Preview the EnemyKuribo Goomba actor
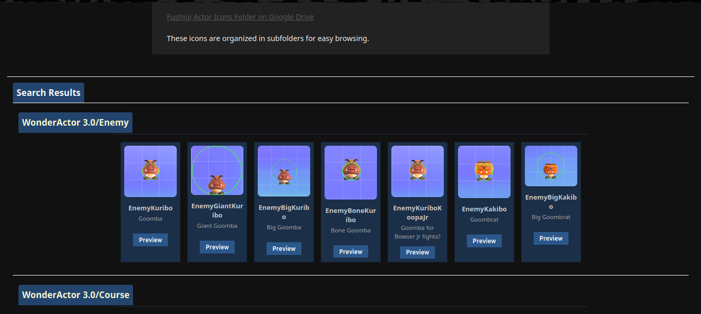Screen dimensions: 701x314 (150, 240)
